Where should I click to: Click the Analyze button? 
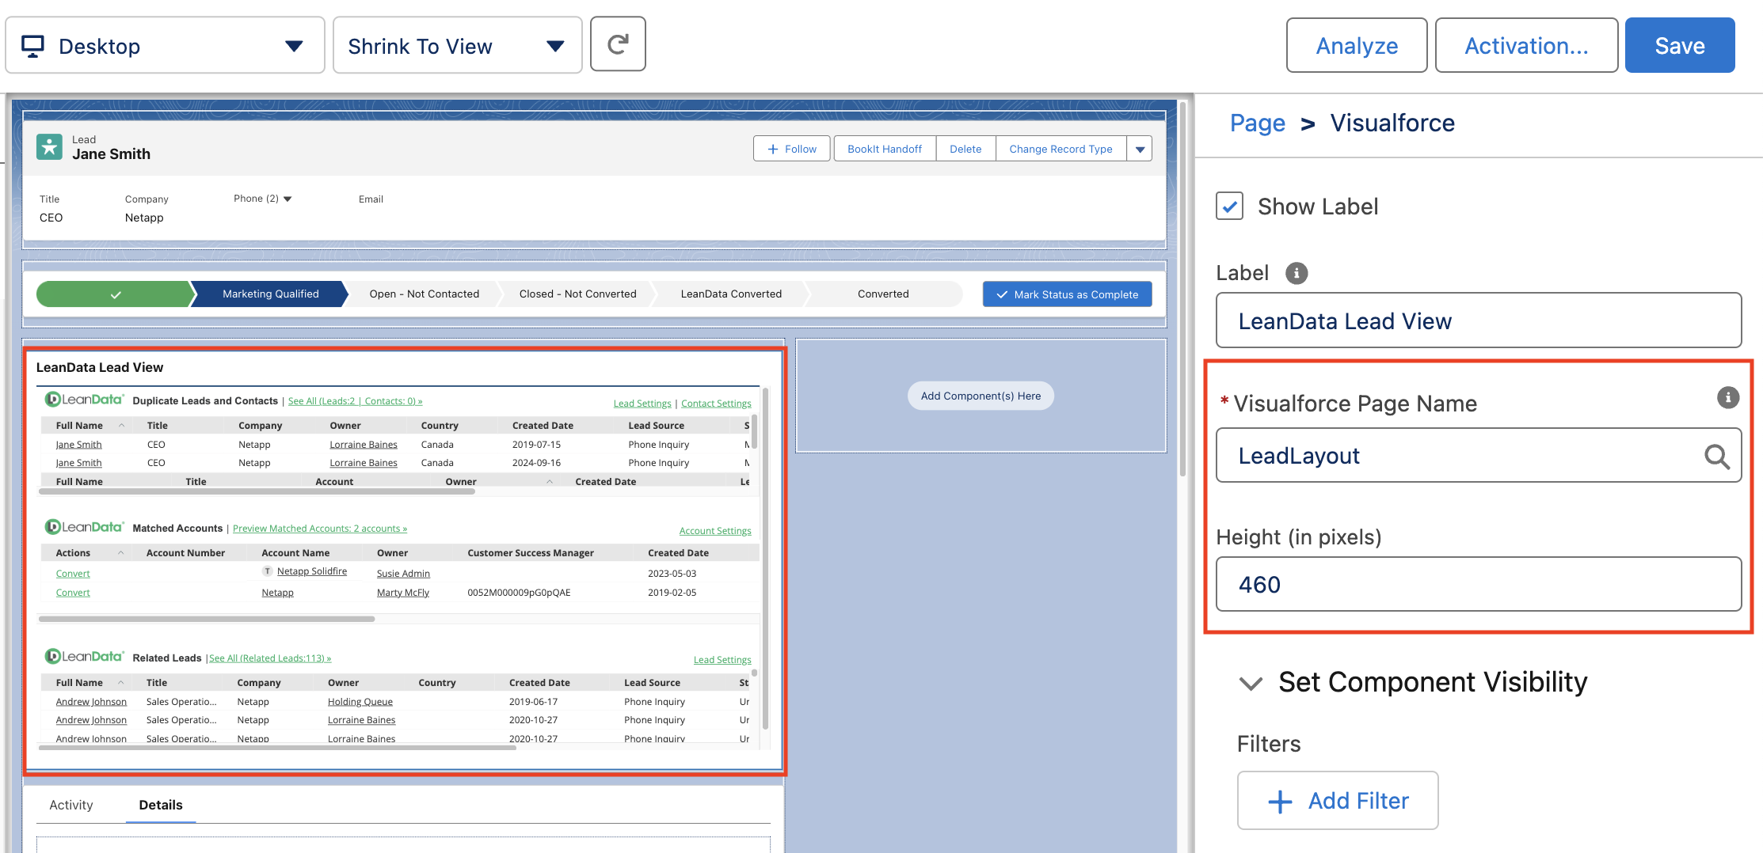1357,45
